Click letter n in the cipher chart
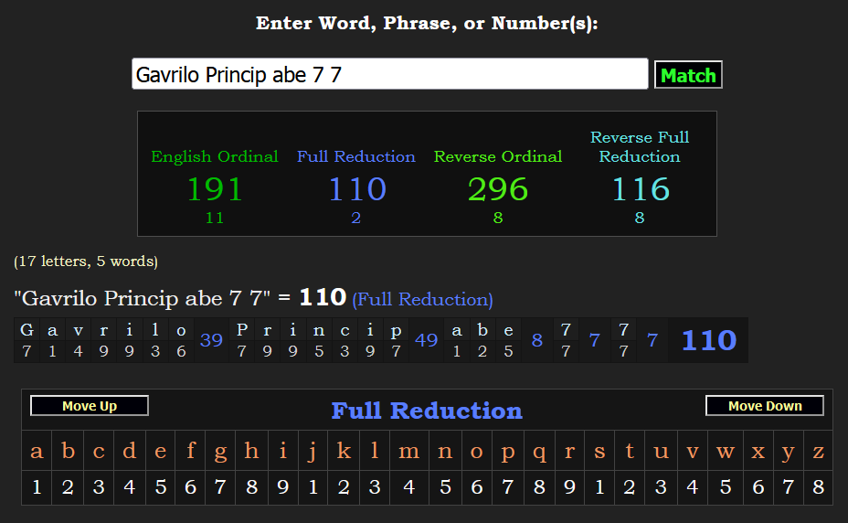Screen dimensions: 848x523 445,451
